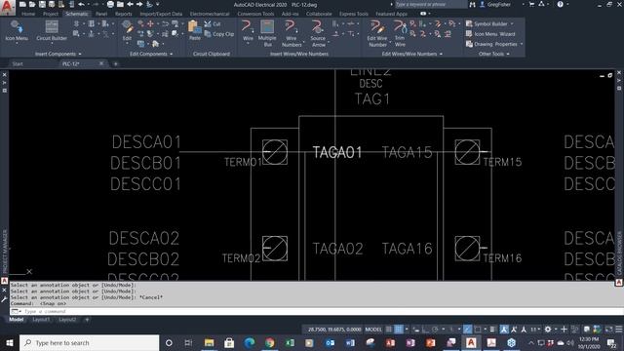Screen dimensions: 624x351
Task: Toggle 2D object snap square icon
Action: coord(478,330)
